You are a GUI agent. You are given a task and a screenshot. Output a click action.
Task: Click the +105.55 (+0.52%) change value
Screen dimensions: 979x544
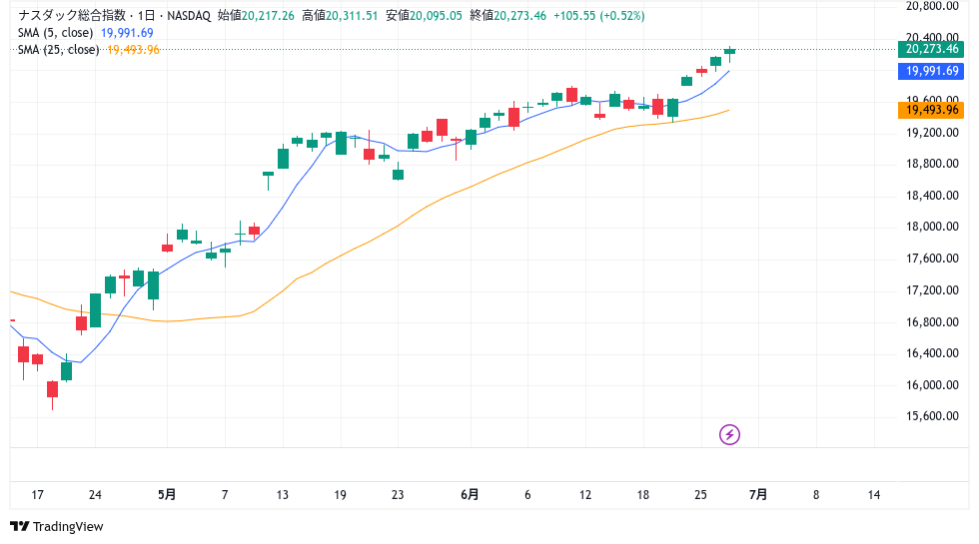(599, 16)
